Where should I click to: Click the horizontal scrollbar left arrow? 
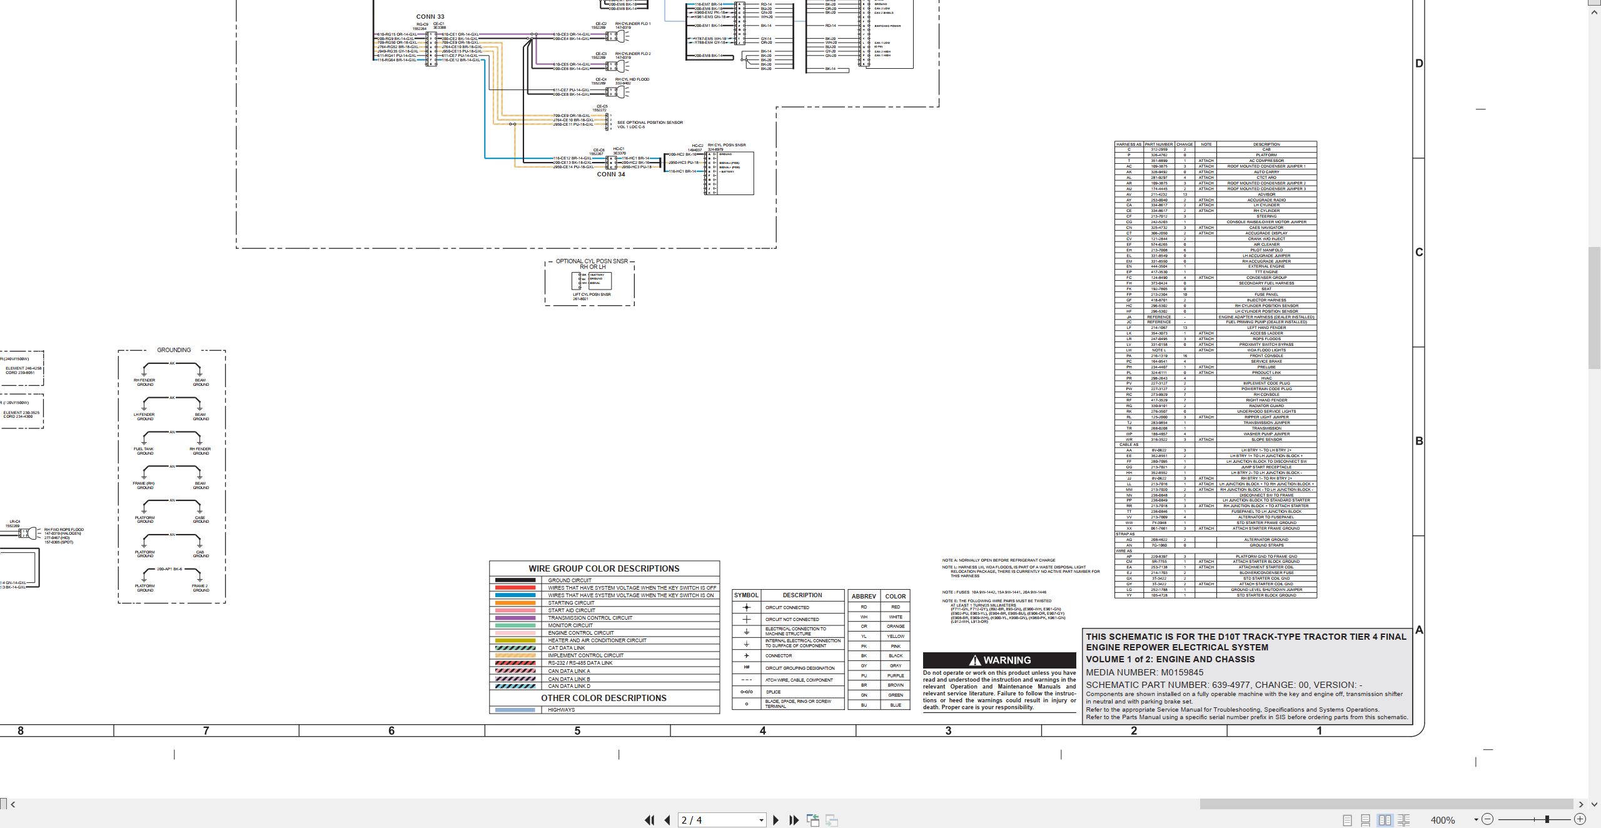[x=13, y=804]
